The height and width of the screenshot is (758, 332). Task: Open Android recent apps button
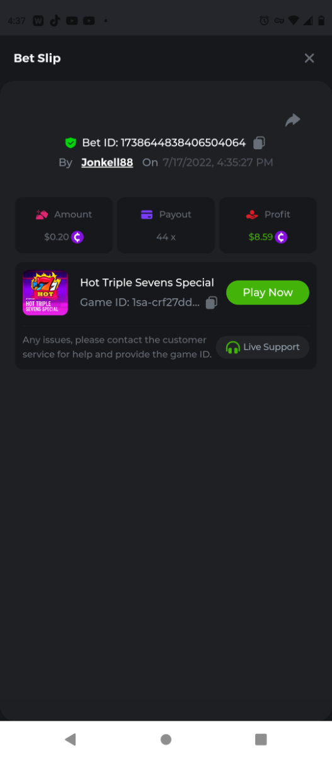(261, 739)
